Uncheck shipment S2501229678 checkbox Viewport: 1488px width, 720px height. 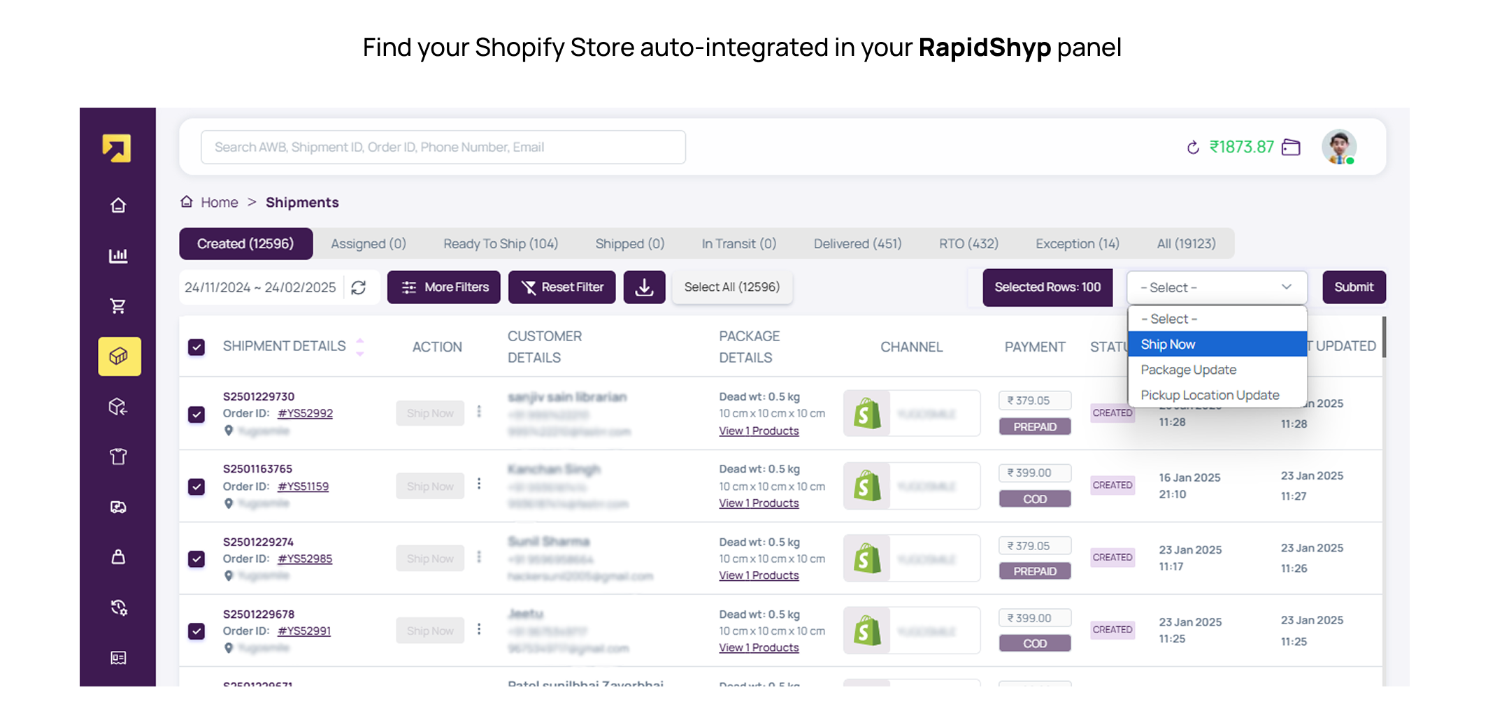pos(196,631)
